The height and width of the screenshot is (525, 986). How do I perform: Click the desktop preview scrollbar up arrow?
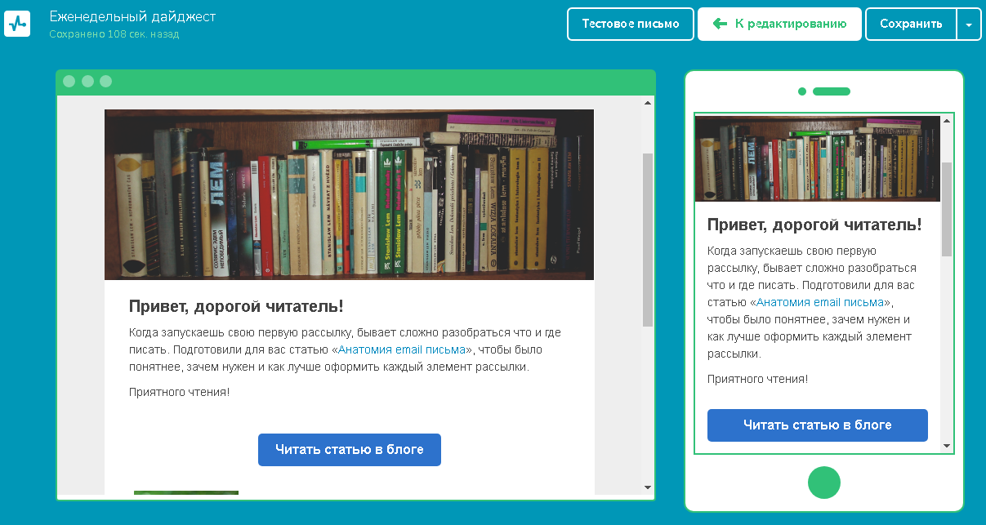(x=648, y=104)
